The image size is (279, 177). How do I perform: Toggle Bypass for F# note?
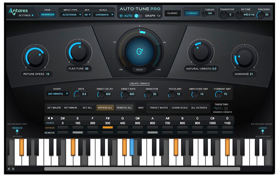click(108, 127)
